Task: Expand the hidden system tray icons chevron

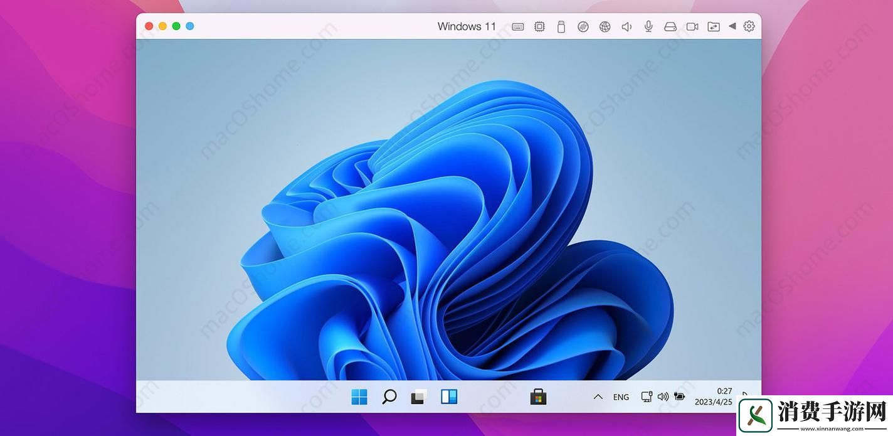Action: pyautogui.click(x=598, y=396)
